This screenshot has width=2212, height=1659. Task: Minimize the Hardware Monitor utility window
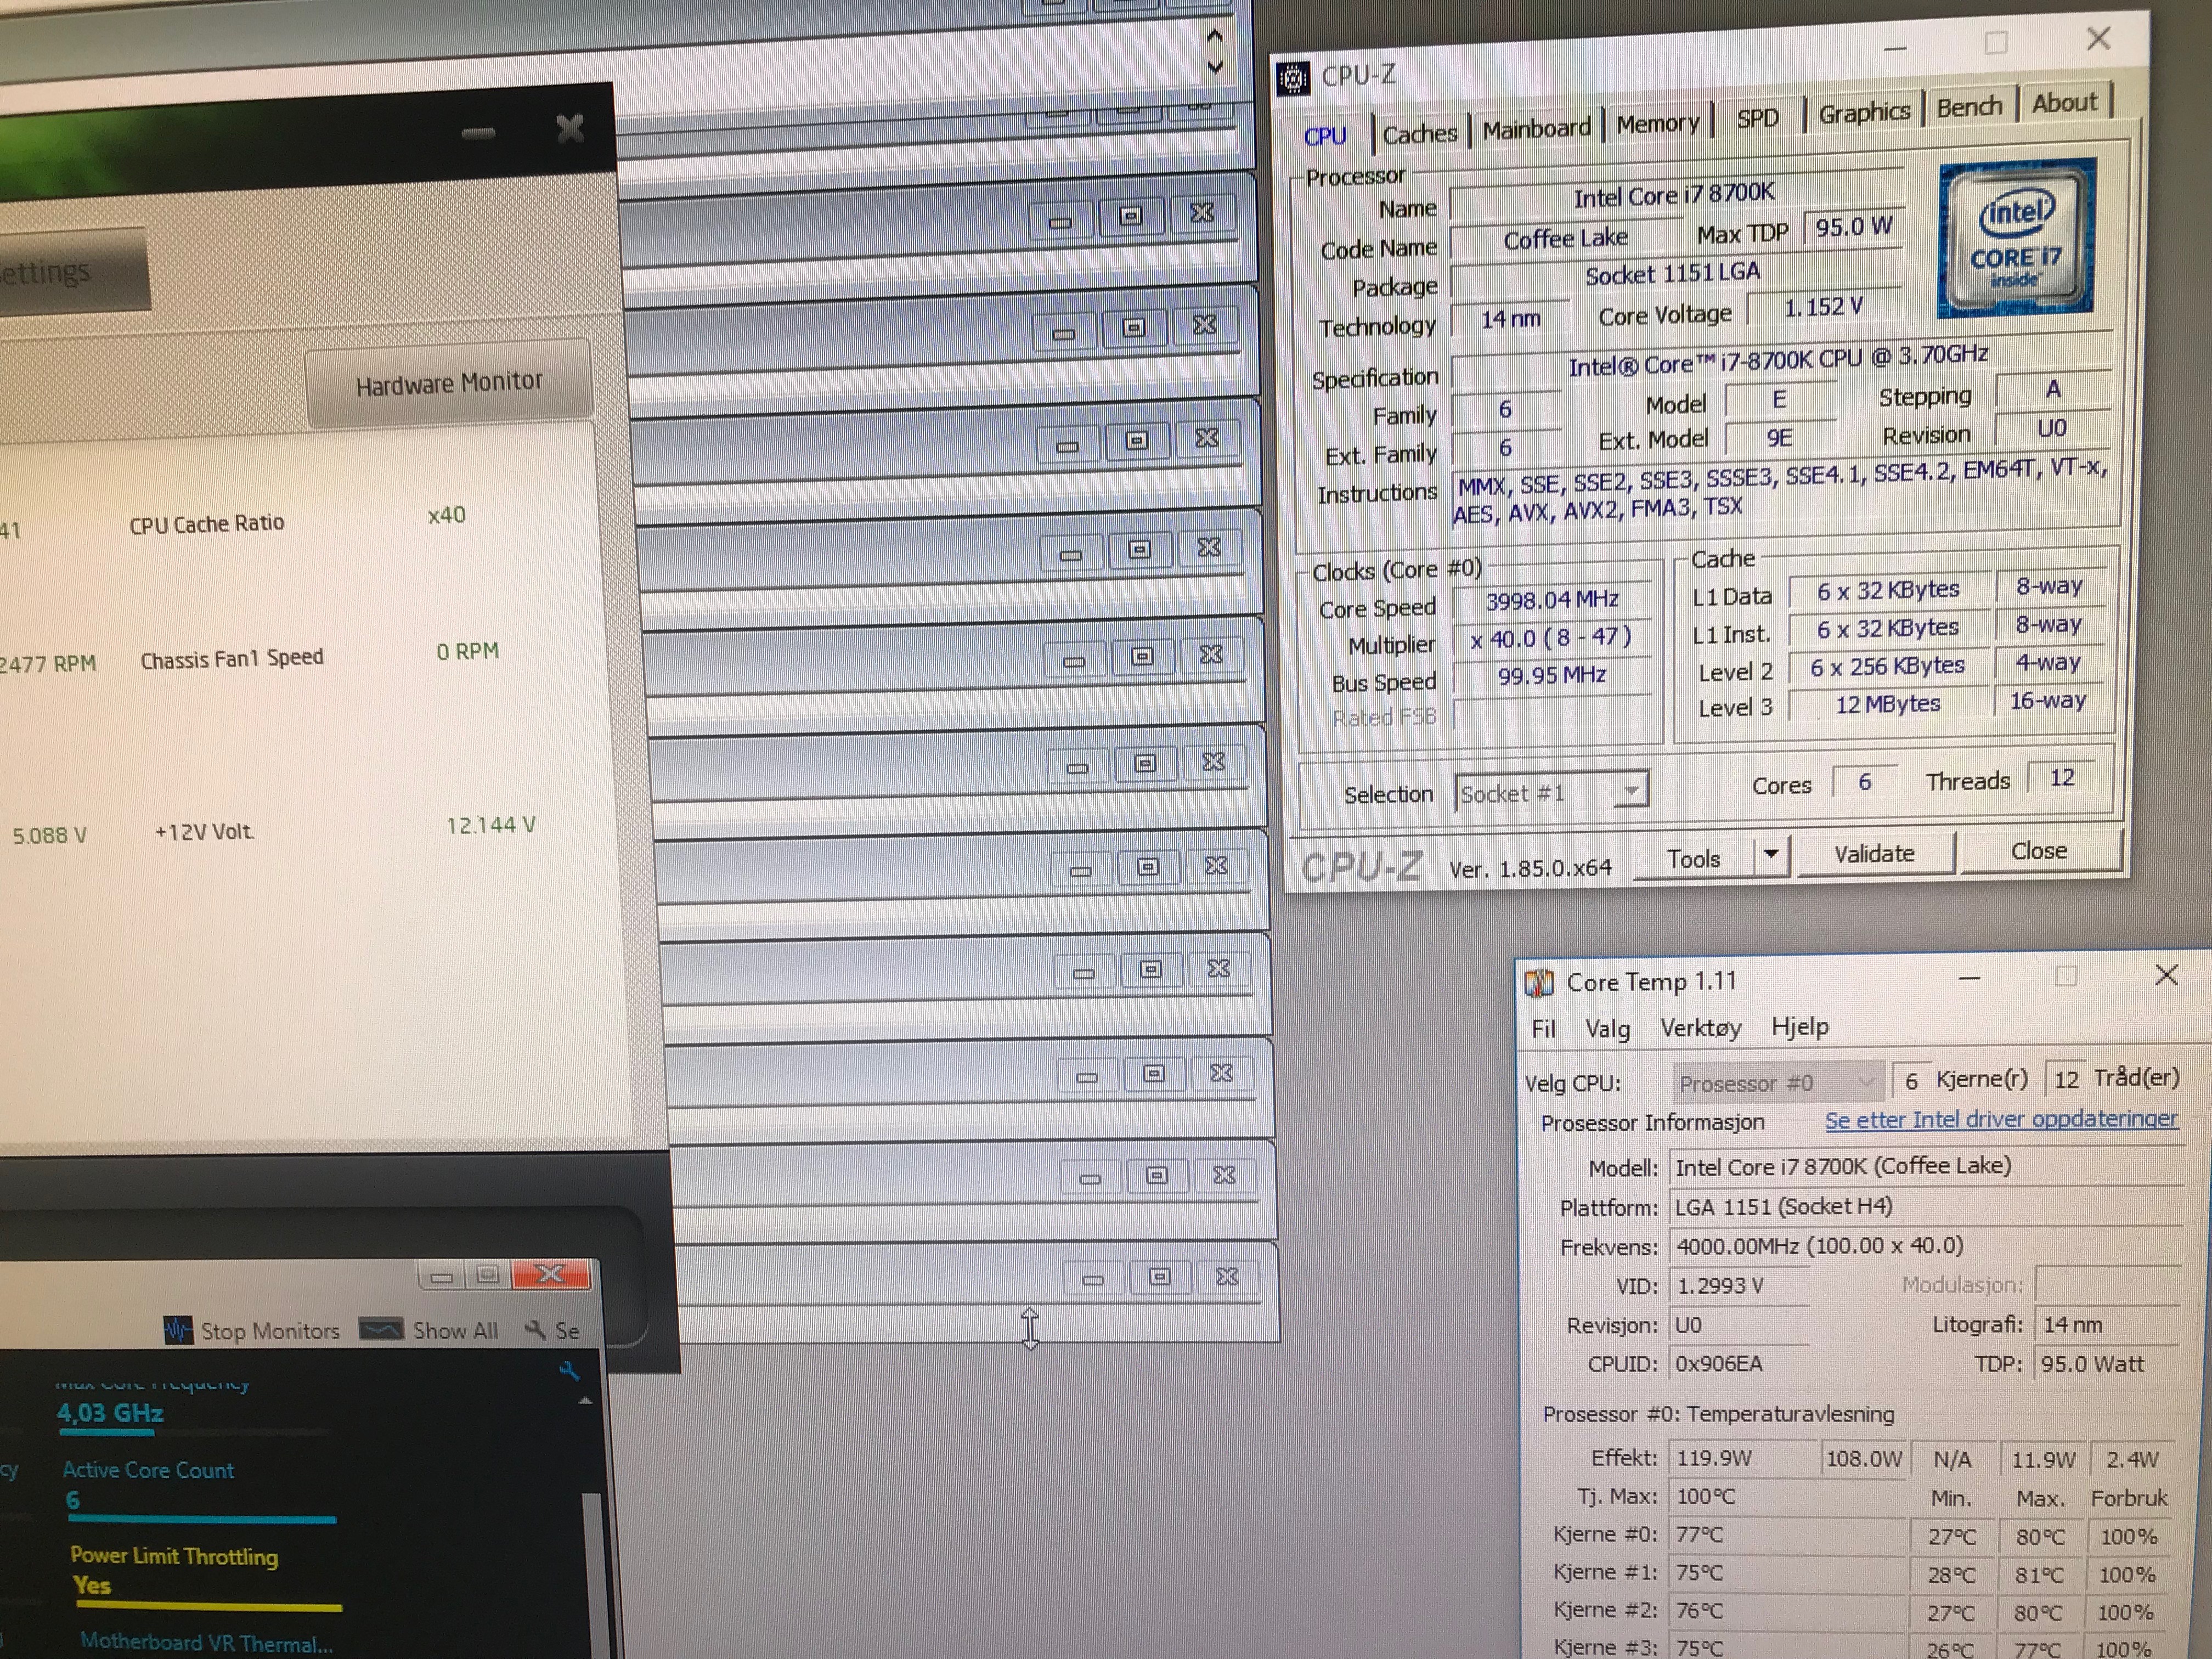[478, 133]
